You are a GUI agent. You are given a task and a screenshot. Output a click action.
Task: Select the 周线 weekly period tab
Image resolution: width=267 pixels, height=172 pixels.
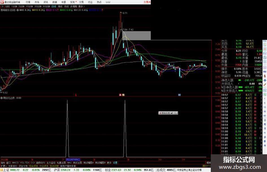pyautogui.click(x=60, y=6)
